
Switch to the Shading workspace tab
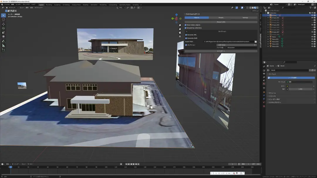coord(85,5)
